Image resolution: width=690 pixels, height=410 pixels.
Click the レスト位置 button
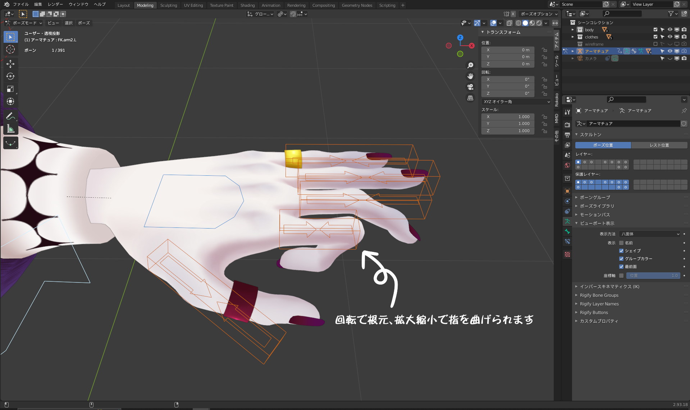659,145
